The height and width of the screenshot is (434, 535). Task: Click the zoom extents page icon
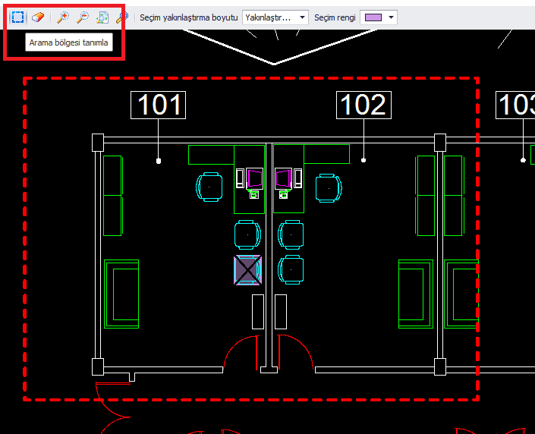(x=102, y=17)
